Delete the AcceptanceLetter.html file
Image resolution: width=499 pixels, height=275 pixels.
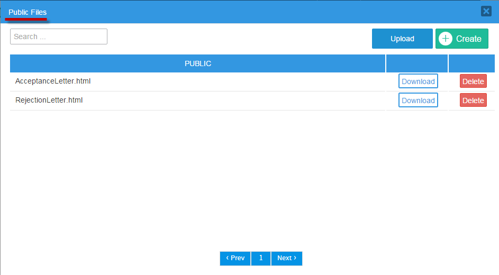[473, 81]
